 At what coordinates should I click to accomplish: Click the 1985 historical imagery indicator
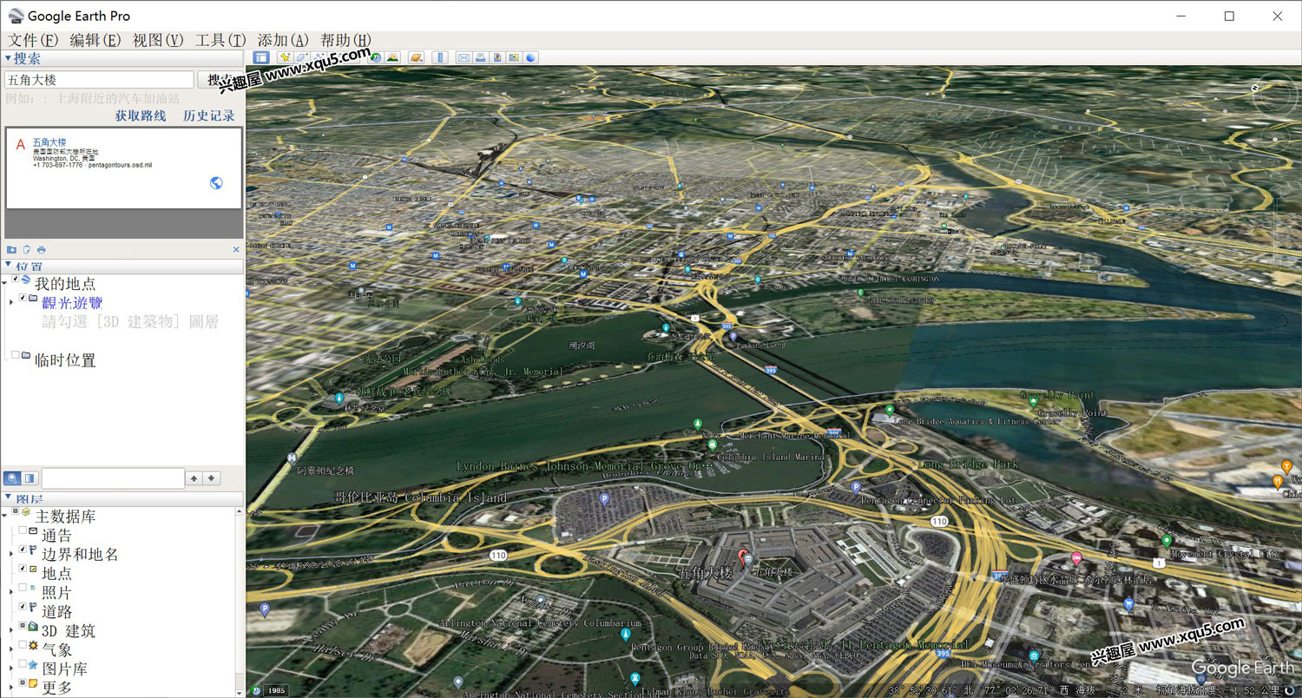pos(276,690)
